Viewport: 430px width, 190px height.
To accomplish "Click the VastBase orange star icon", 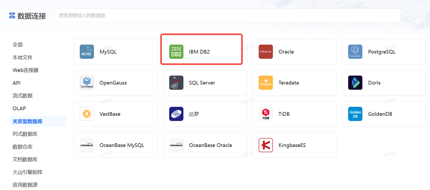I will pos(87,114).
